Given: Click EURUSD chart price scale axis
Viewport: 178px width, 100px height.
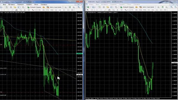Looking at the screenshot, I should (174, 54).
